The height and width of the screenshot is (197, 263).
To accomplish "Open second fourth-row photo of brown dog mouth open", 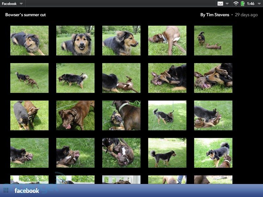I will (75, 153).
